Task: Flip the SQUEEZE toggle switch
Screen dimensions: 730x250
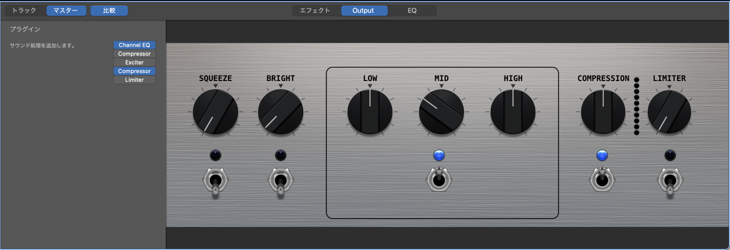Action: pos(215,181)
